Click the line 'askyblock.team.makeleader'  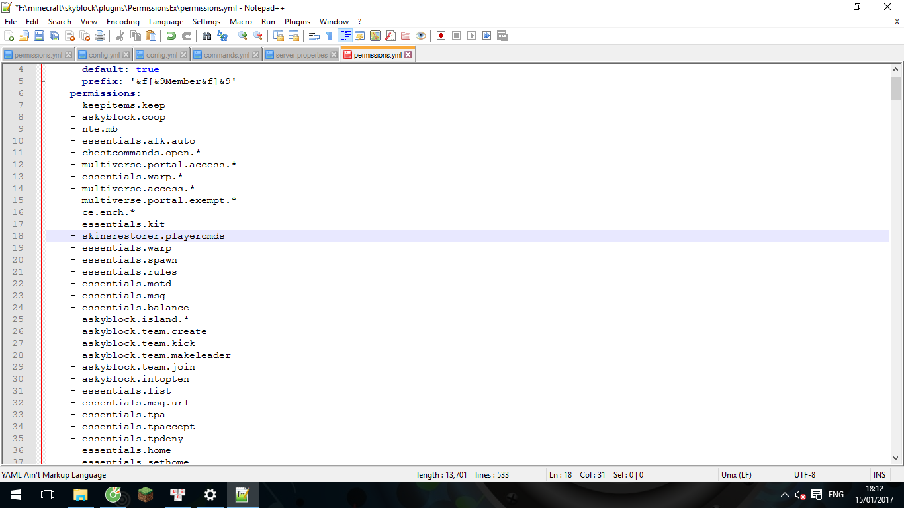coord(156,355)
